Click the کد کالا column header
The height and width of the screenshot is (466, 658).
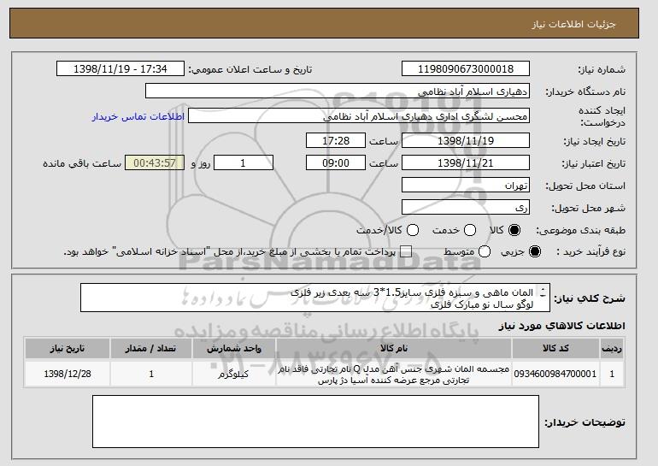click(x=555, y=349)
